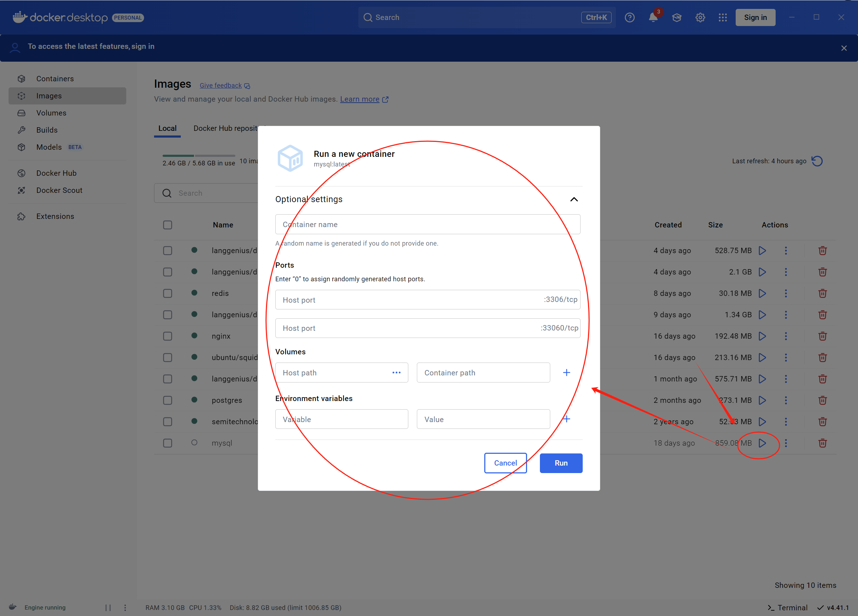Open engine options kebab menu

(125, 607)
